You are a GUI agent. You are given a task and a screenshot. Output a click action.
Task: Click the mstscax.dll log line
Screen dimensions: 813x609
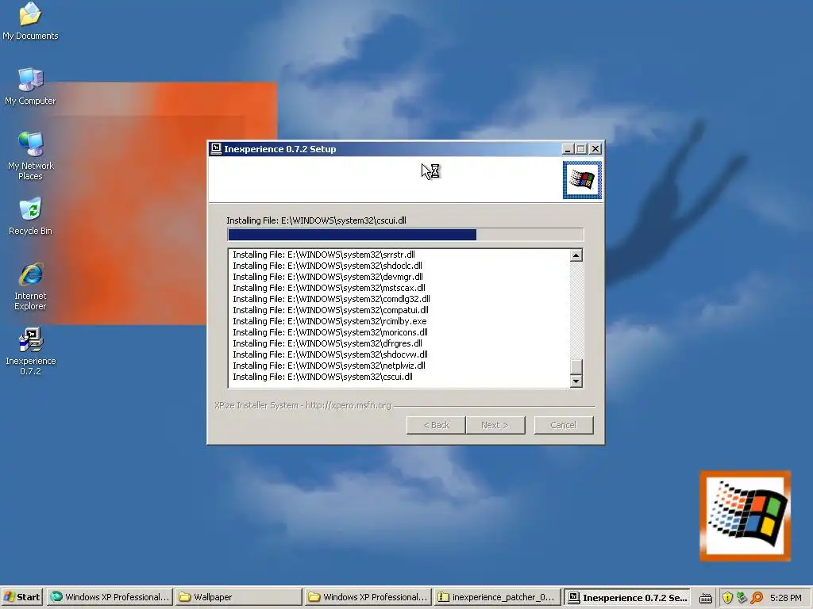coord(329,288)
